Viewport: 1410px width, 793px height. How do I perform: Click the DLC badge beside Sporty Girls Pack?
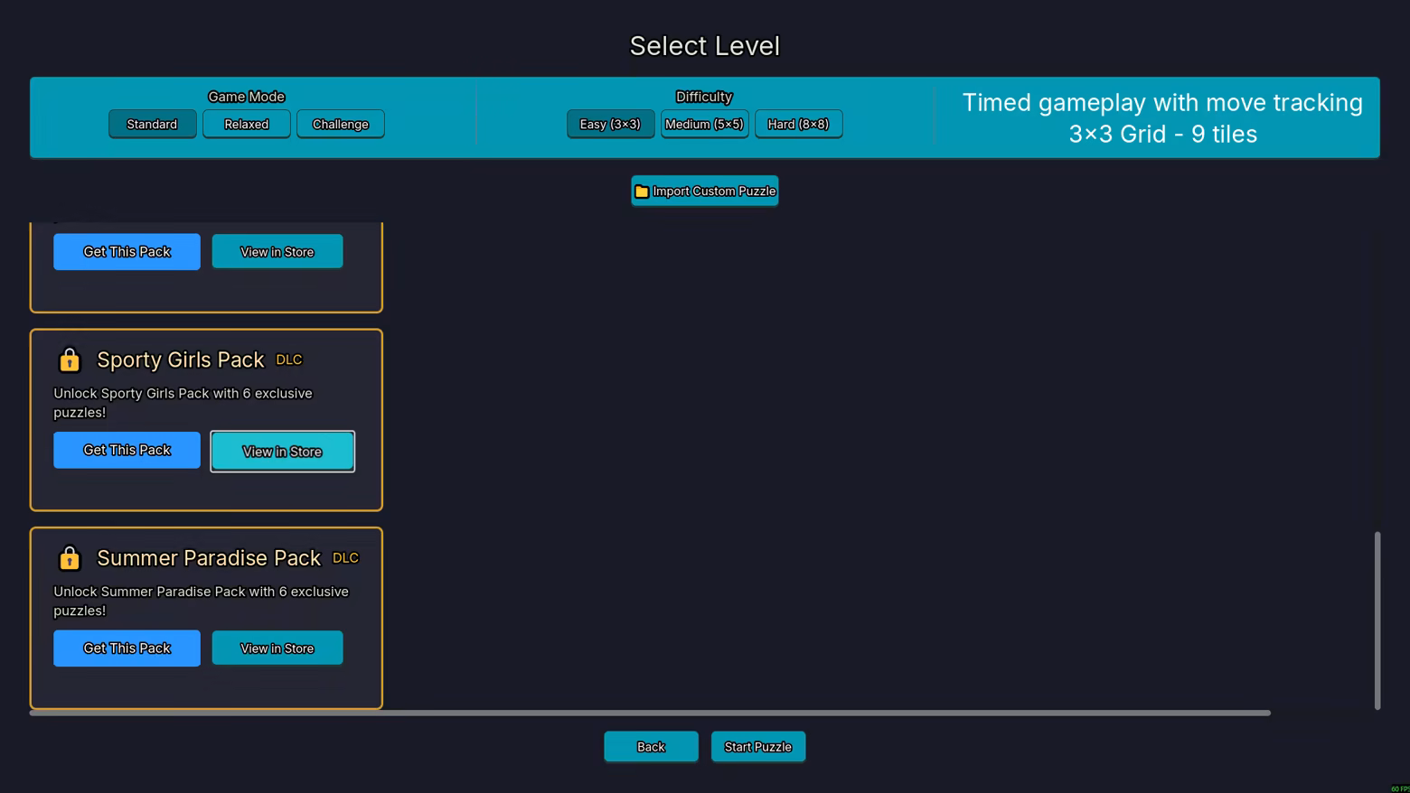click(x=288, y=359)
